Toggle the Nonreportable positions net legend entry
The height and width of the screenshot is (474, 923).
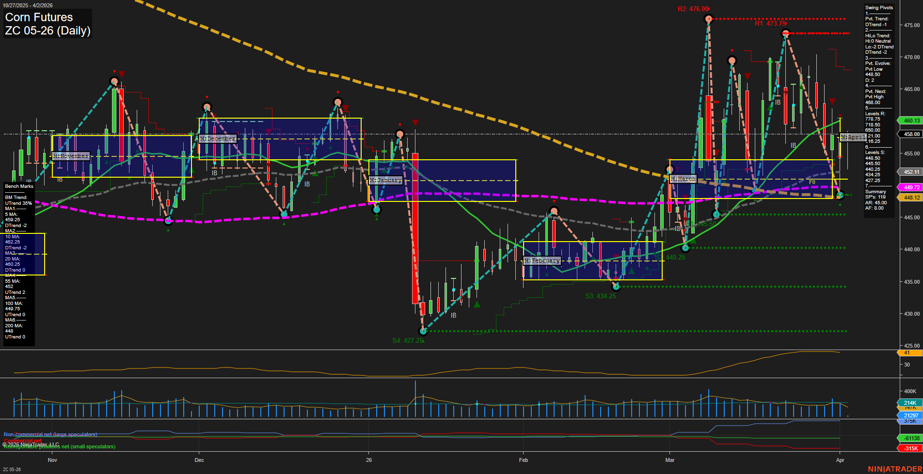coord(59,447)
